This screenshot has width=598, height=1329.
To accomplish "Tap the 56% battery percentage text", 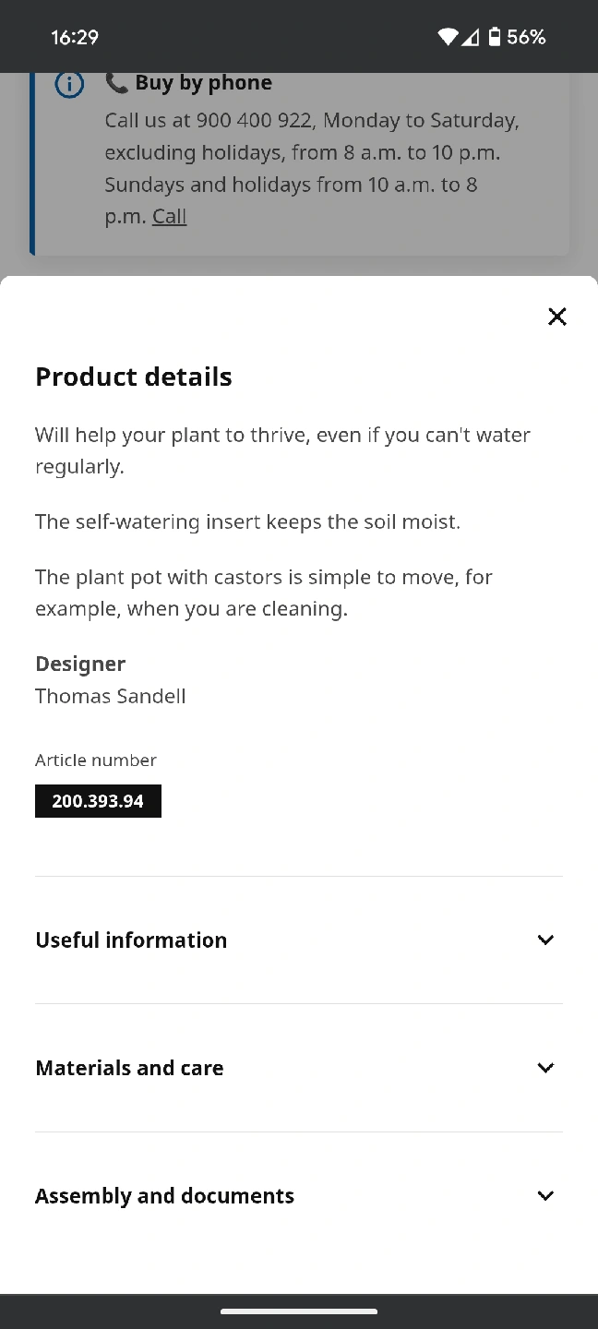I will point(526,37).
